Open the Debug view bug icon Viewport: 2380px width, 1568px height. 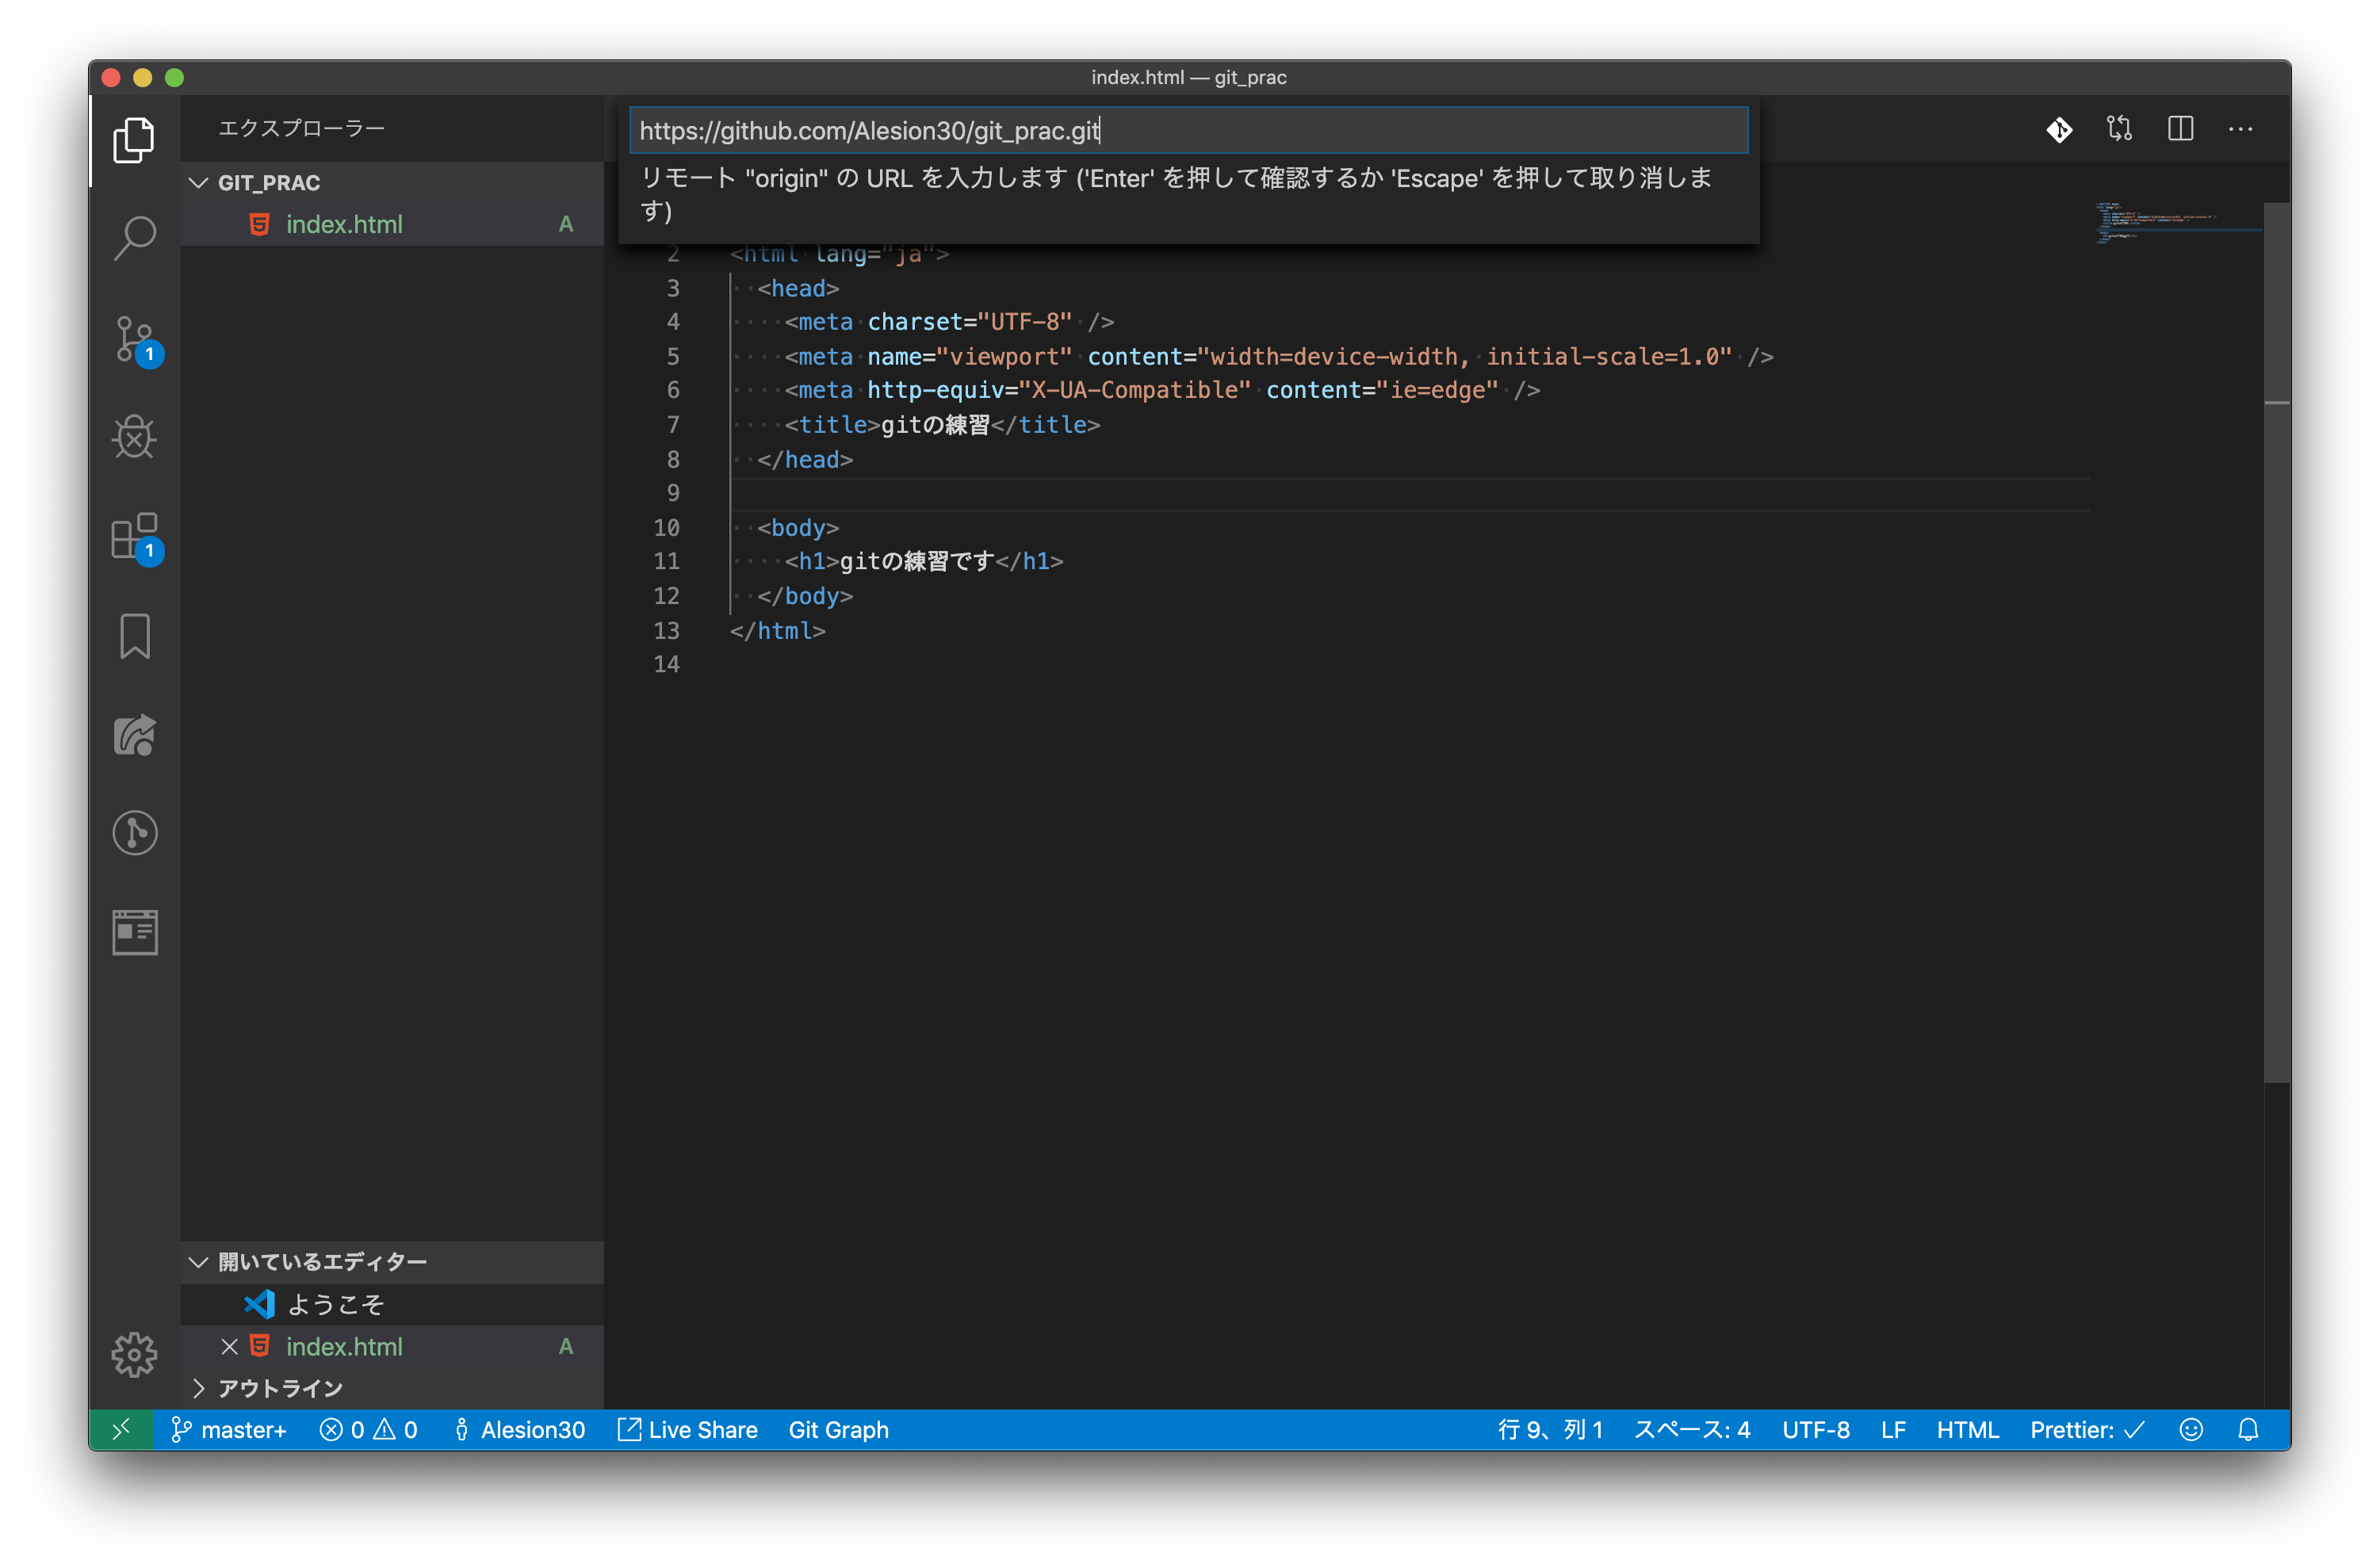[134, 436]
